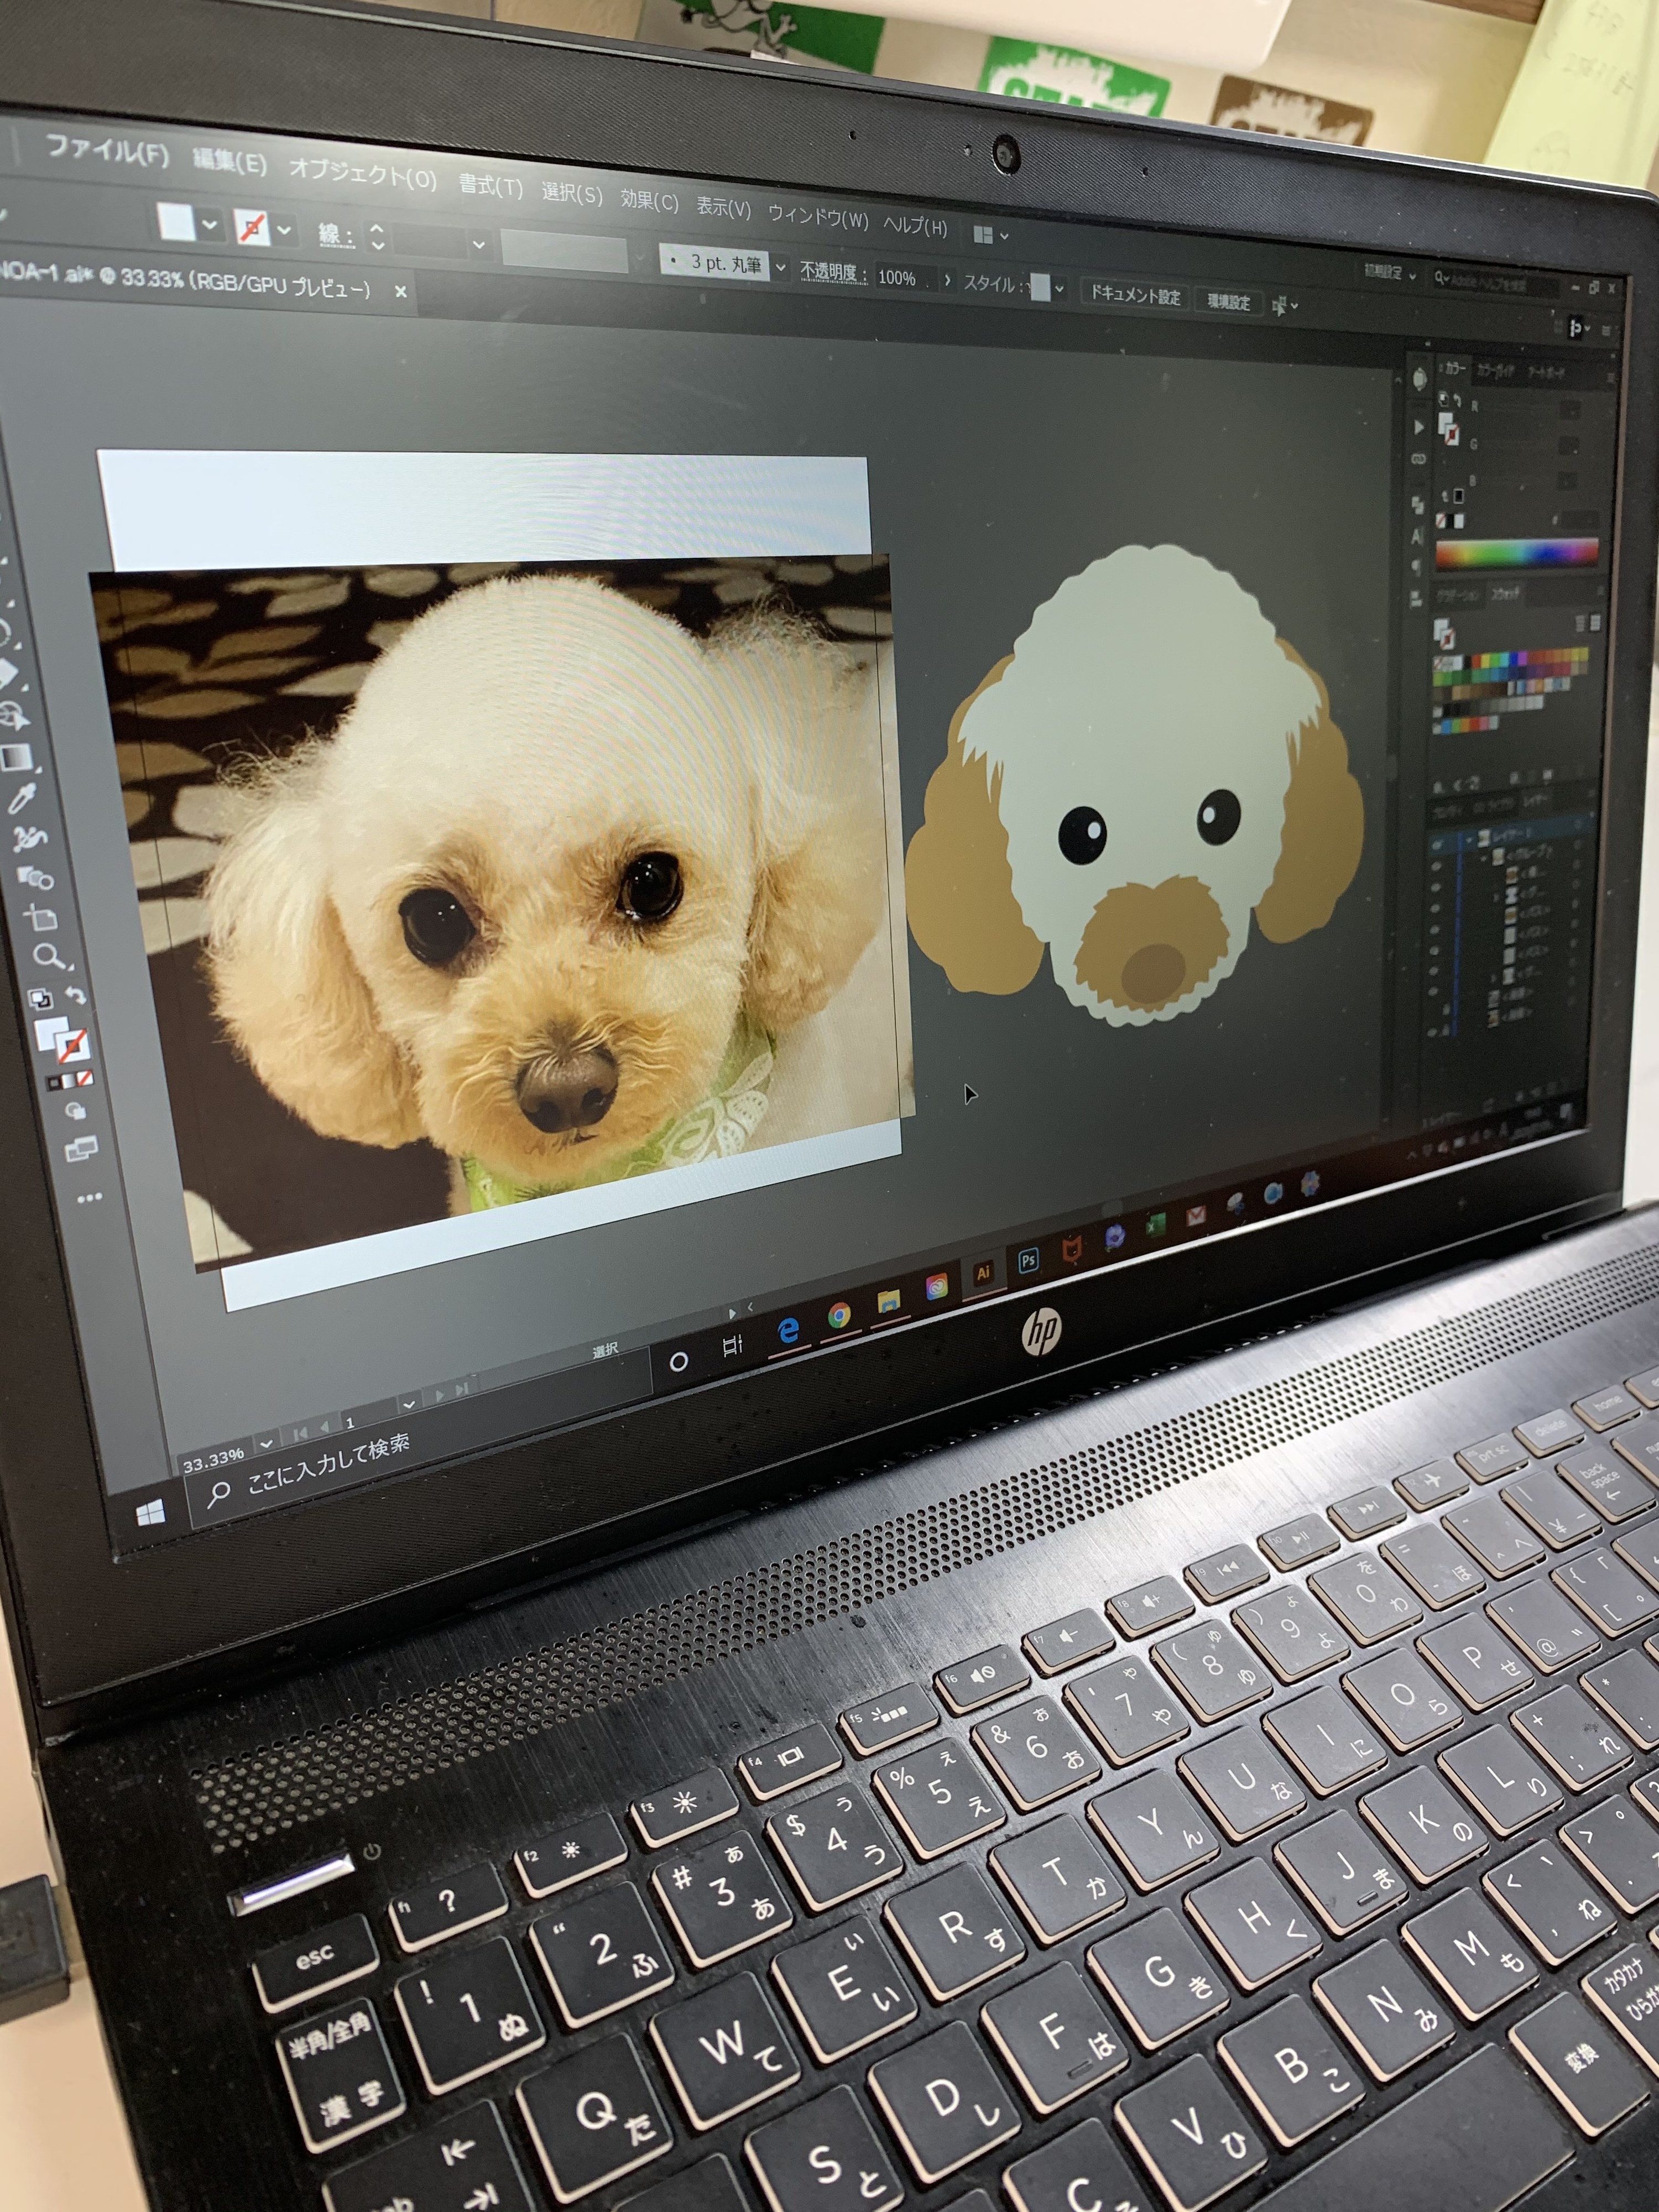Open the スタイル style dropdown
This screenshot has height=2212, width=1659.
tap(1059, 290)
